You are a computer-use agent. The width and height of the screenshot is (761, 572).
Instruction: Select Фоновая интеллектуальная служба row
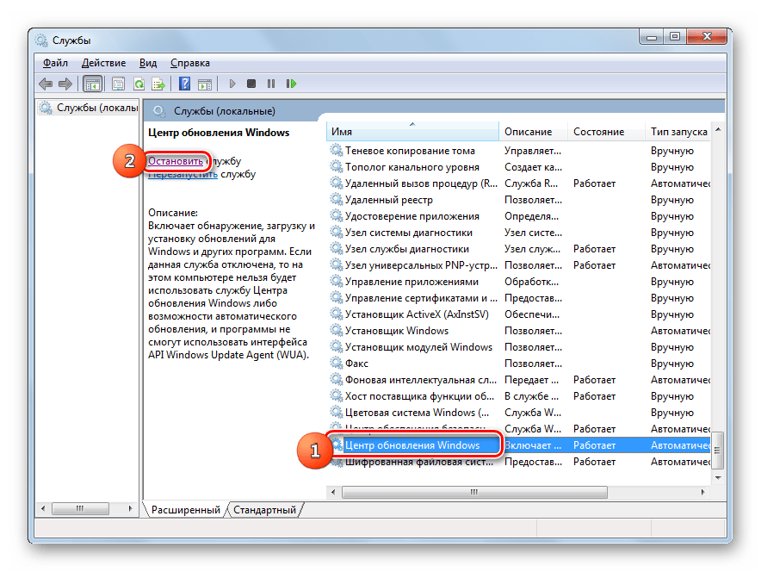(519, 379)
